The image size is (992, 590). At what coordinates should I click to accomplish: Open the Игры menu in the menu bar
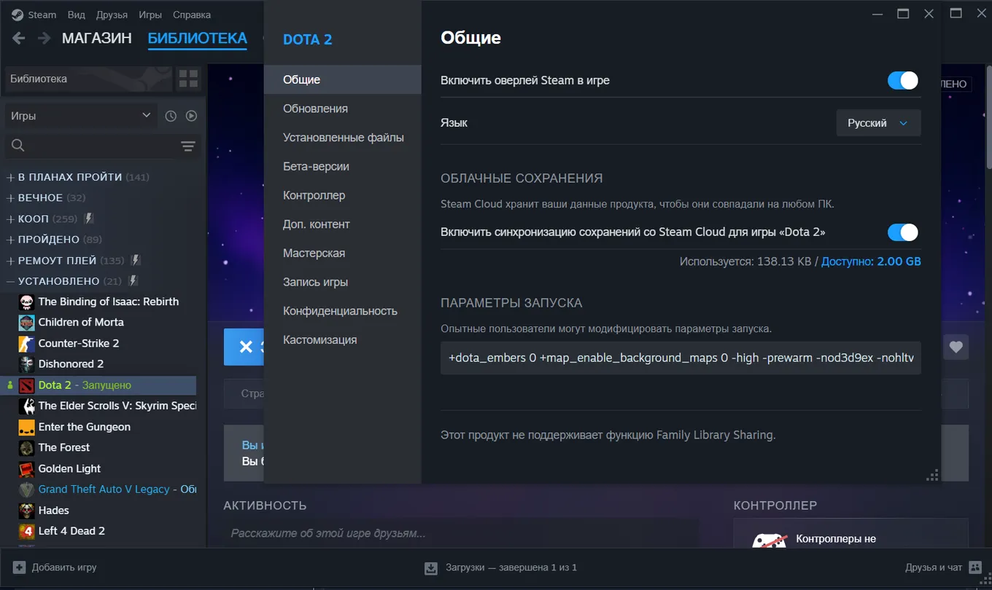150,15
